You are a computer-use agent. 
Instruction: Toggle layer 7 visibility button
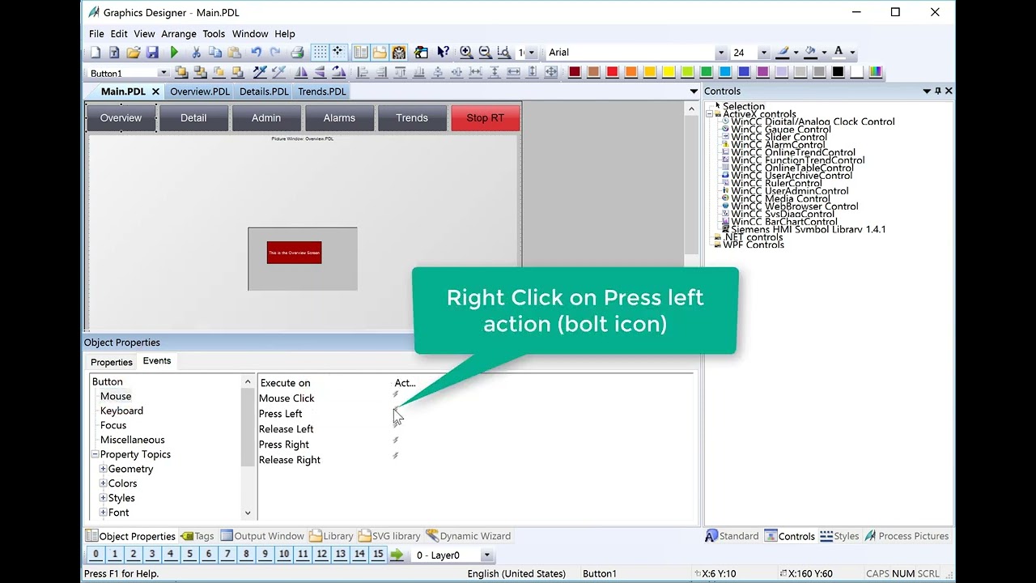[227, 555]
